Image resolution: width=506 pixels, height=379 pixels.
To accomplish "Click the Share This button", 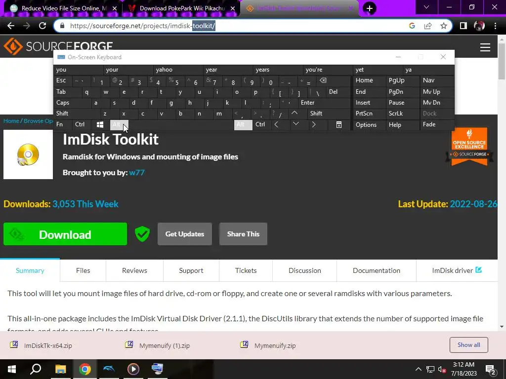I will pyautogui.click(x=243, y=234).
